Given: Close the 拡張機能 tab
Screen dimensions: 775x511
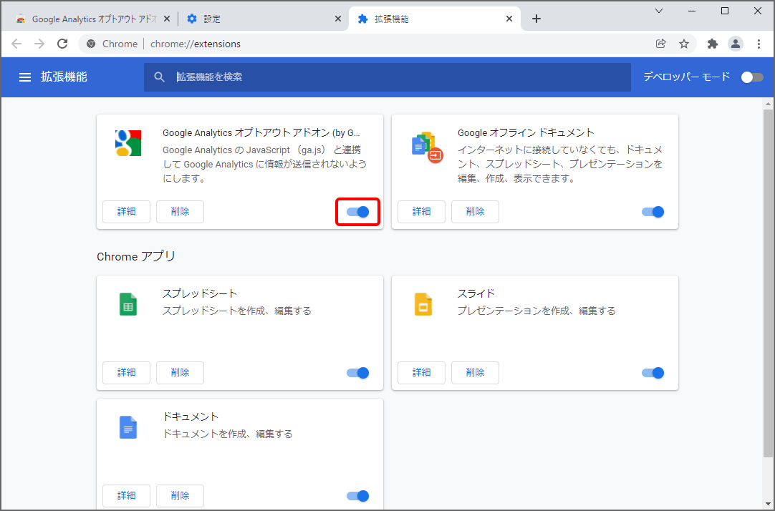Looking at the screenshot, I should pos(509,19).
